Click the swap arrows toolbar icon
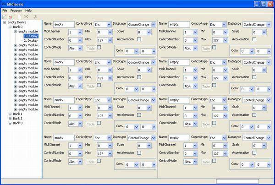 (x=34, y=16)
